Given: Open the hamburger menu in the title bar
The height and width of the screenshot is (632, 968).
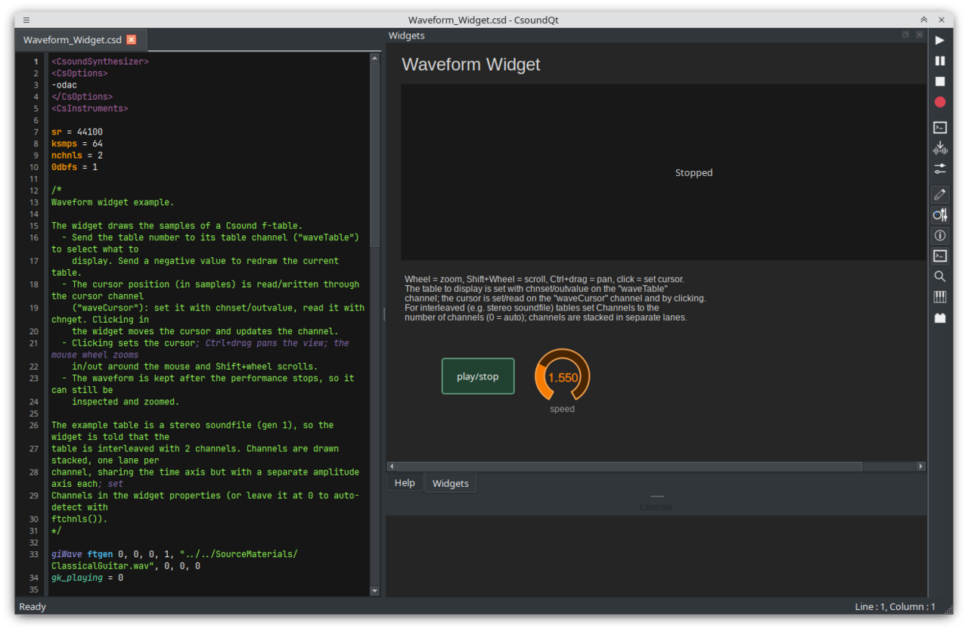Looking at the screenshot, I should point(26,20).
